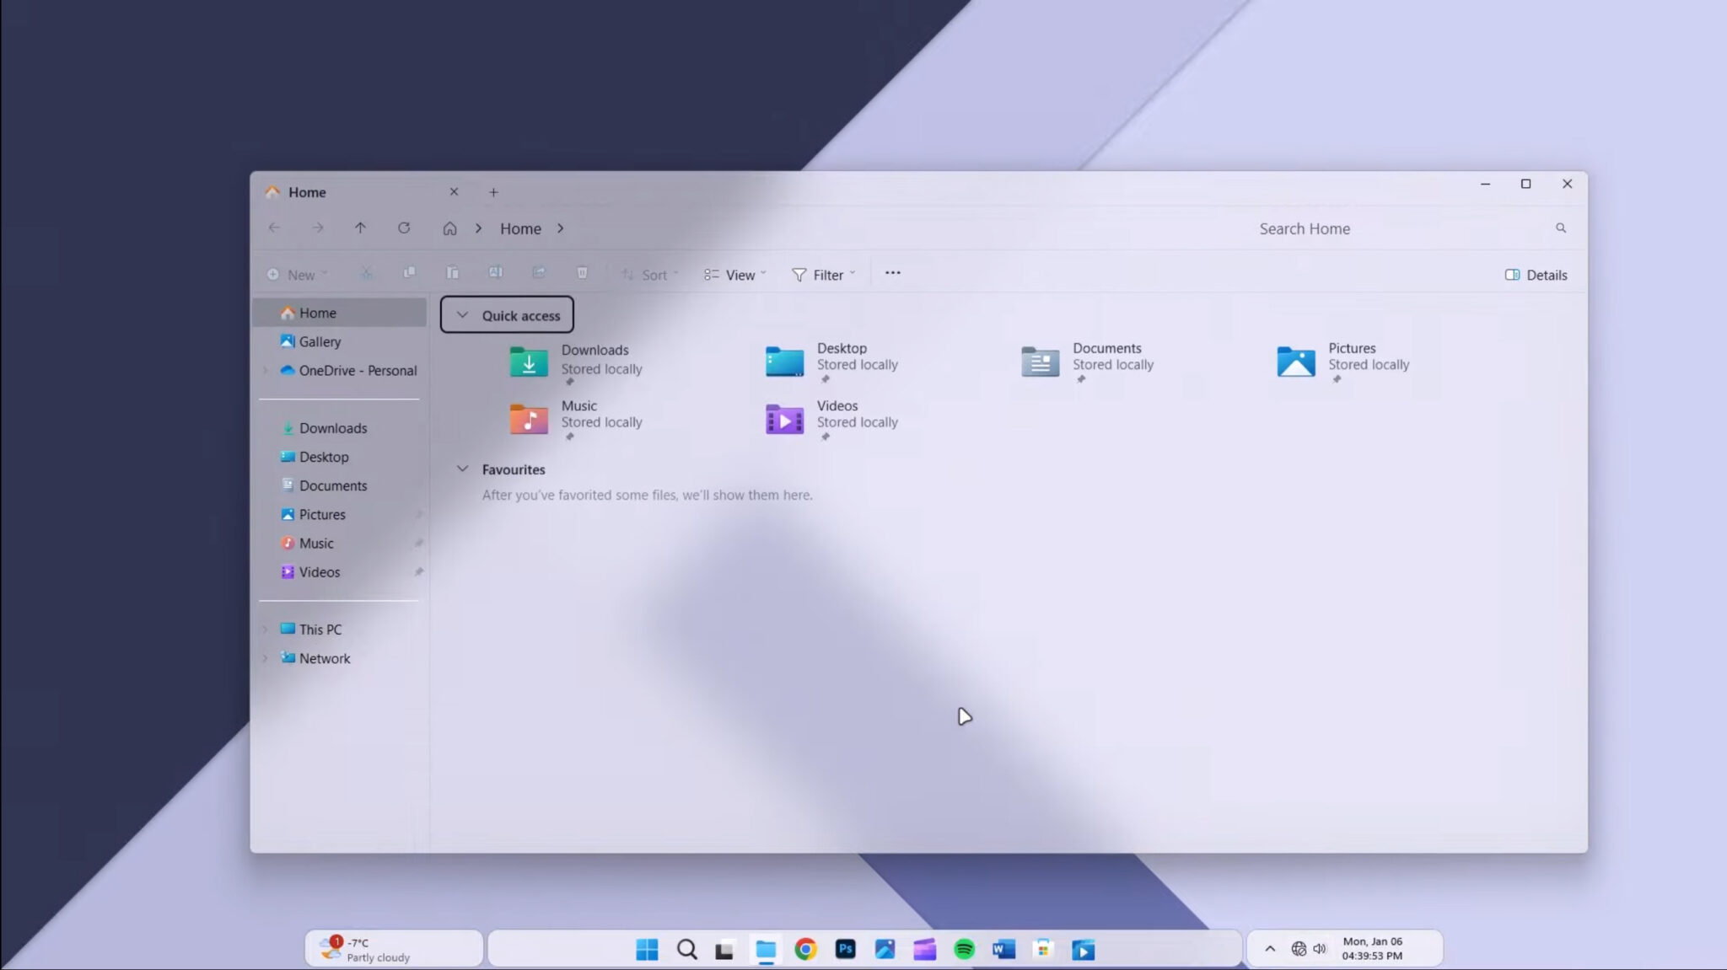Open the Gallery item in the sidebar
This screenshot has height=970, width=1727.
[x=320, y=341]
